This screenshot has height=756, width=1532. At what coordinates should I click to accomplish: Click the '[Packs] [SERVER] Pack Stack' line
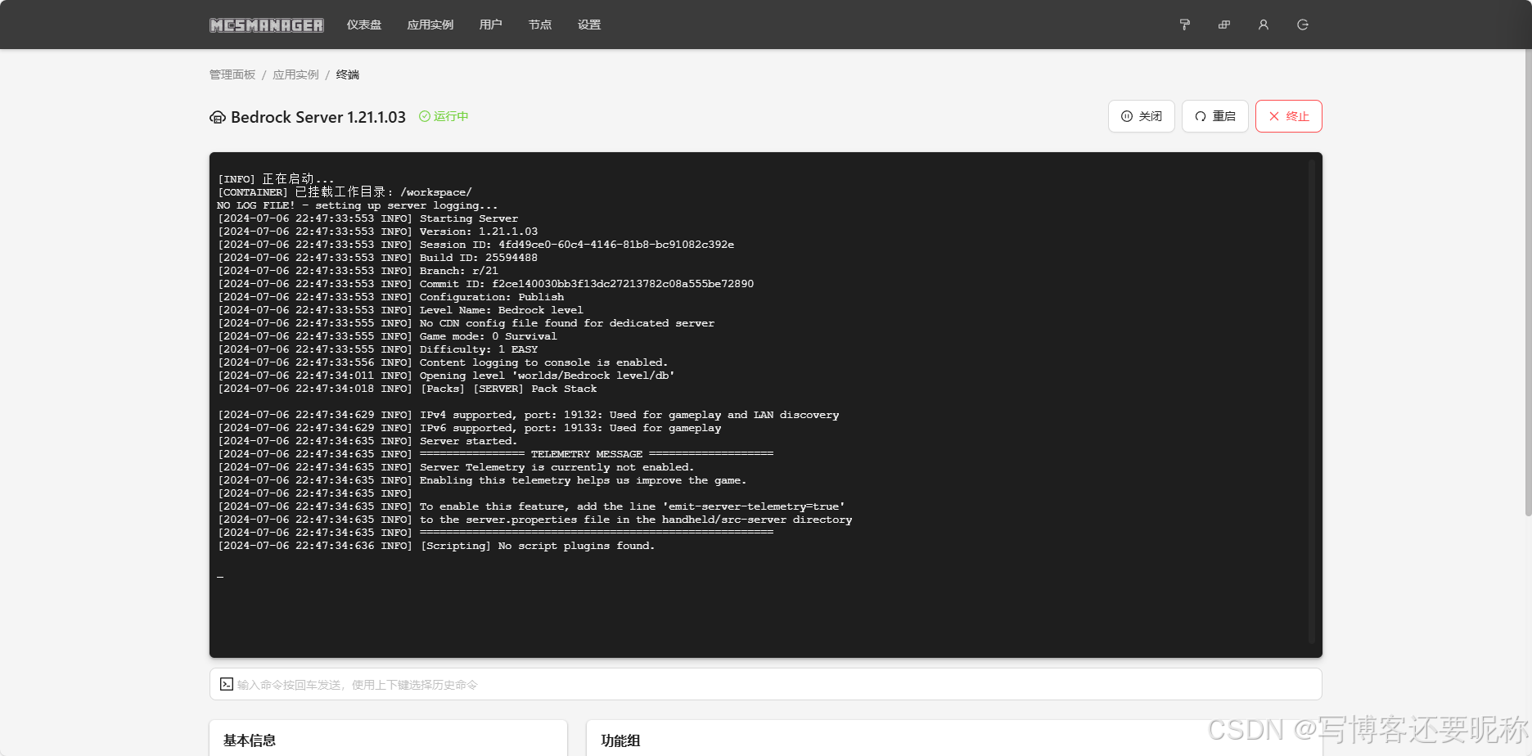(407, 389)
